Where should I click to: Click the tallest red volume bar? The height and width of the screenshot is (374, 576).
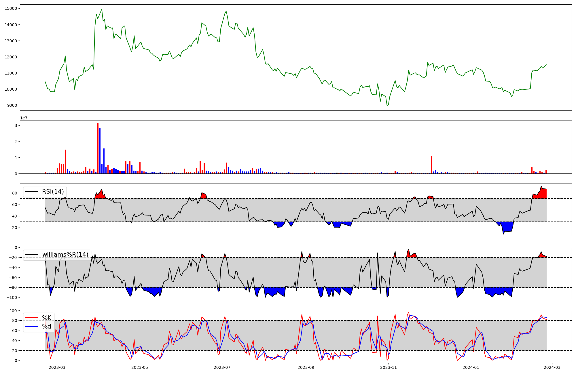(98, 148)
